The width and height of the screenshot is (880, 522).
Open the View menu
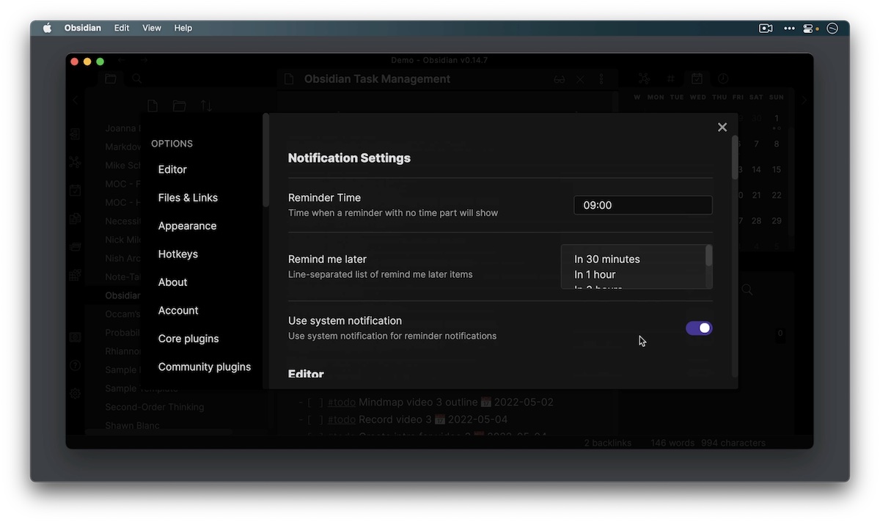[152, 28]
